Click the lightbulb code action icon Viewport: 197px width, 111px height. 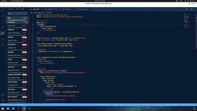pos(37,23)
